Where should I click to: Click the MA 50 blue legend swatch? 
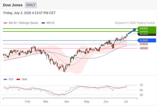pos(43,23)
